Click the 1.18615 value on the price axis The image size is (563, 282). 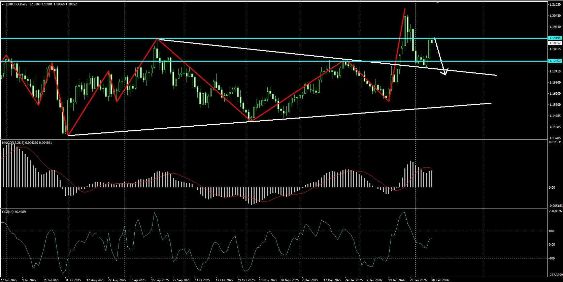pos(555,49)
